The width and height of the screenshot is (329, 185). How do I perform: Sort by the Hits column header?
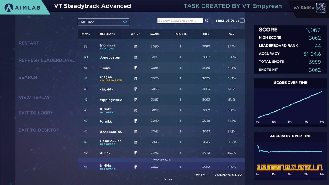point(206,34)
